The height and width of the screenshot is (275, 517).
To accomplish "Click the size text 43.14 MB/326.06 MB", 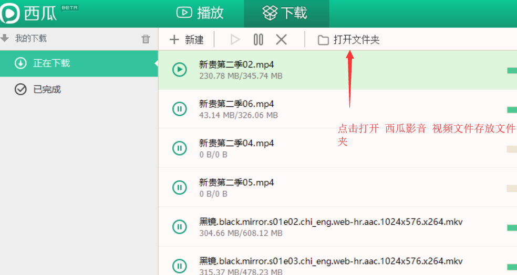I will 239,115.
